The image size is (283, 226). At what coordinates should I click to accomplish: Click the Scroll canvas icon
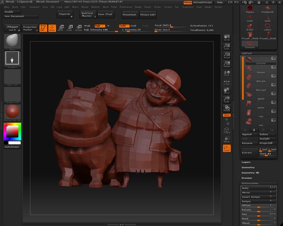click(x=227, y=38)
